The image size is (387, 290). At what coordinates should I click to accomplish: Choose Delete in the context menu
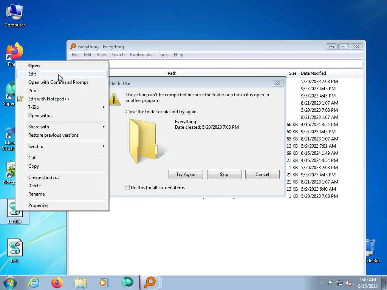tap(62, 186)
